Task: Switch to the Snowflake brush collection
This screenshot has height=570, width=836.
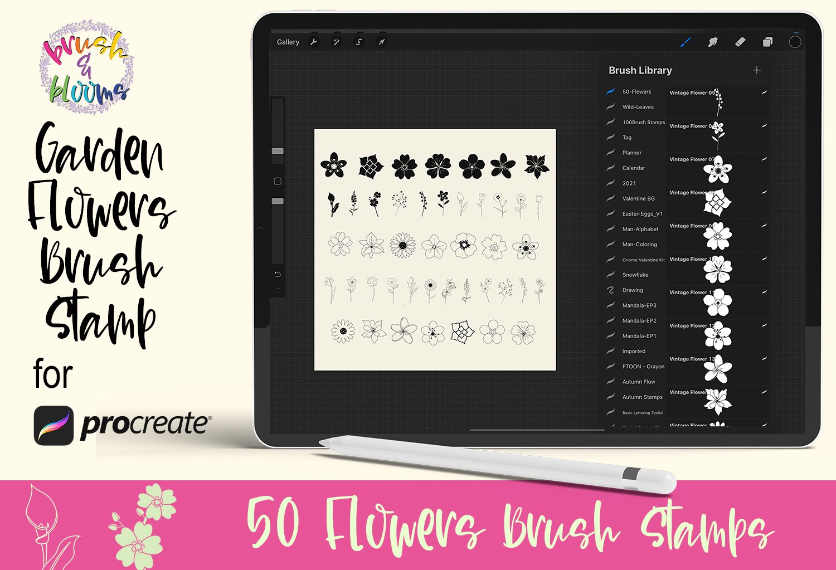Action: point(634,274)
